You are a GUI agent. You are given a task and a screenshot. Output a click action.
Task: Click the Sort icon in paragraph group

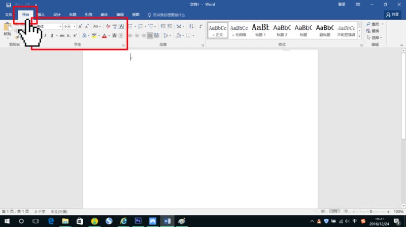pos(191,26)
